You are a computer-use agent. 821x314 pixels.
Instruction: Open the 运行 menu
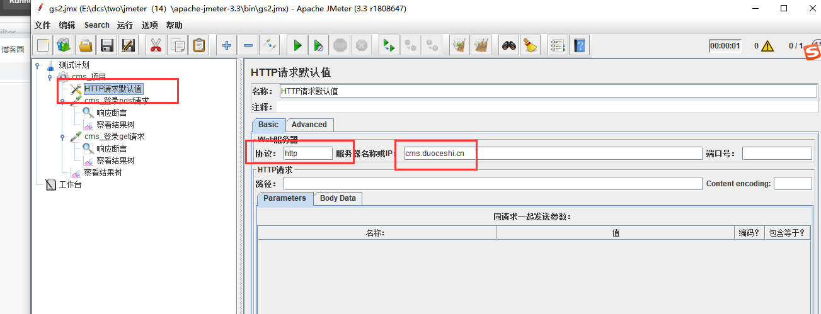pos(125,25)
